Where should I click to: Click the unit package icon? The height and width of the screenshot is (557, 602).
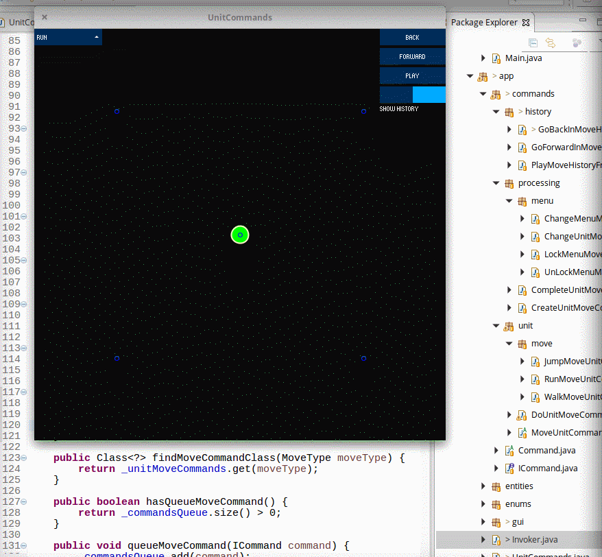click(x=509, y=326)
